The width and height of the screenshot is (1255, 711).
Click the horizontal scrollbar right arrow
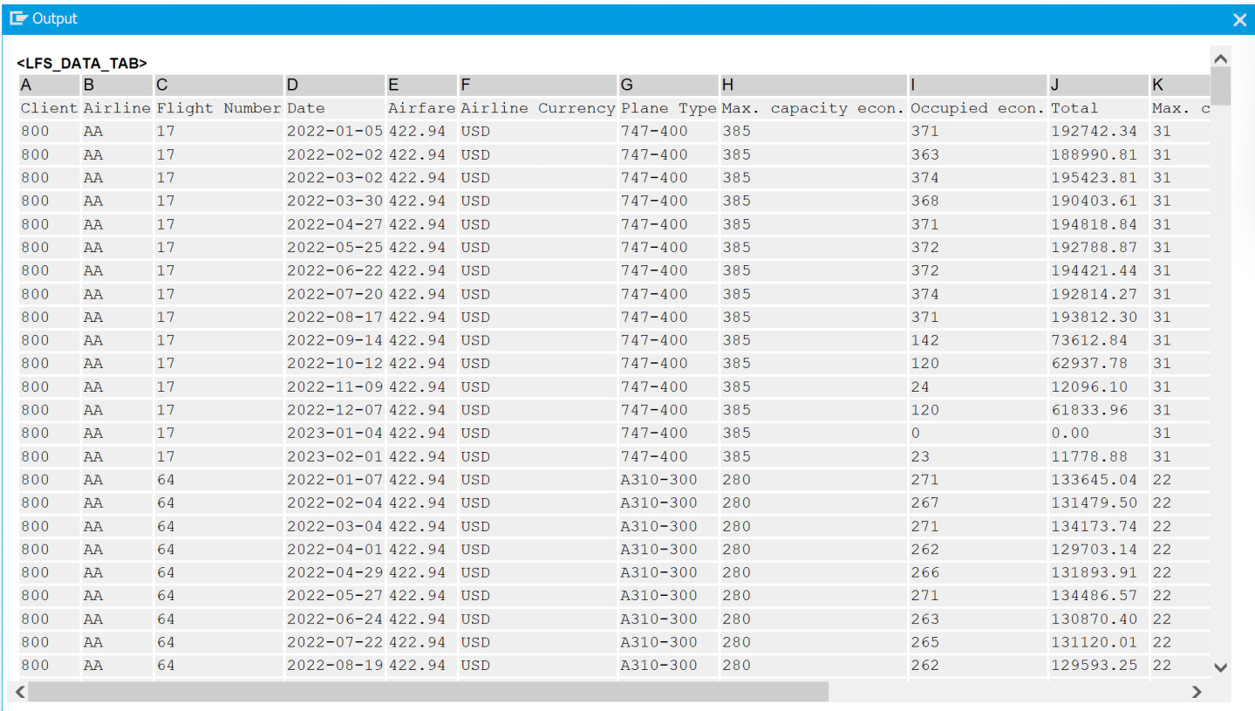click(1197, 692)
